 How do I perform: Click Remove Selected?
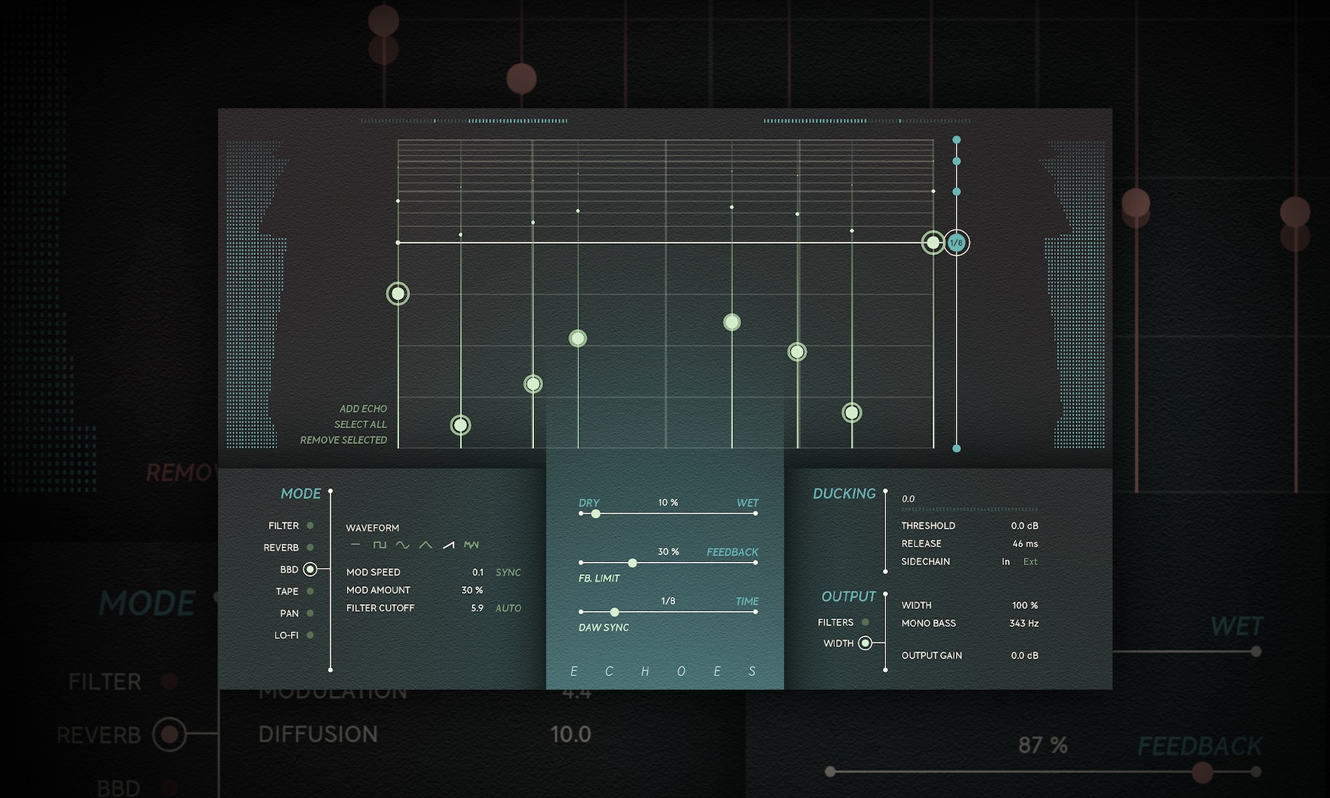344,440
